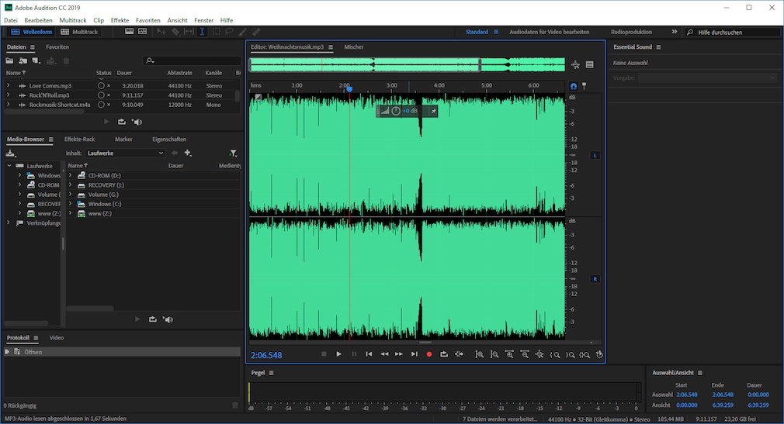Switch to Effekte-Rack tab
The width and height of the screenshot is (784, 424).
click(79, 140)
